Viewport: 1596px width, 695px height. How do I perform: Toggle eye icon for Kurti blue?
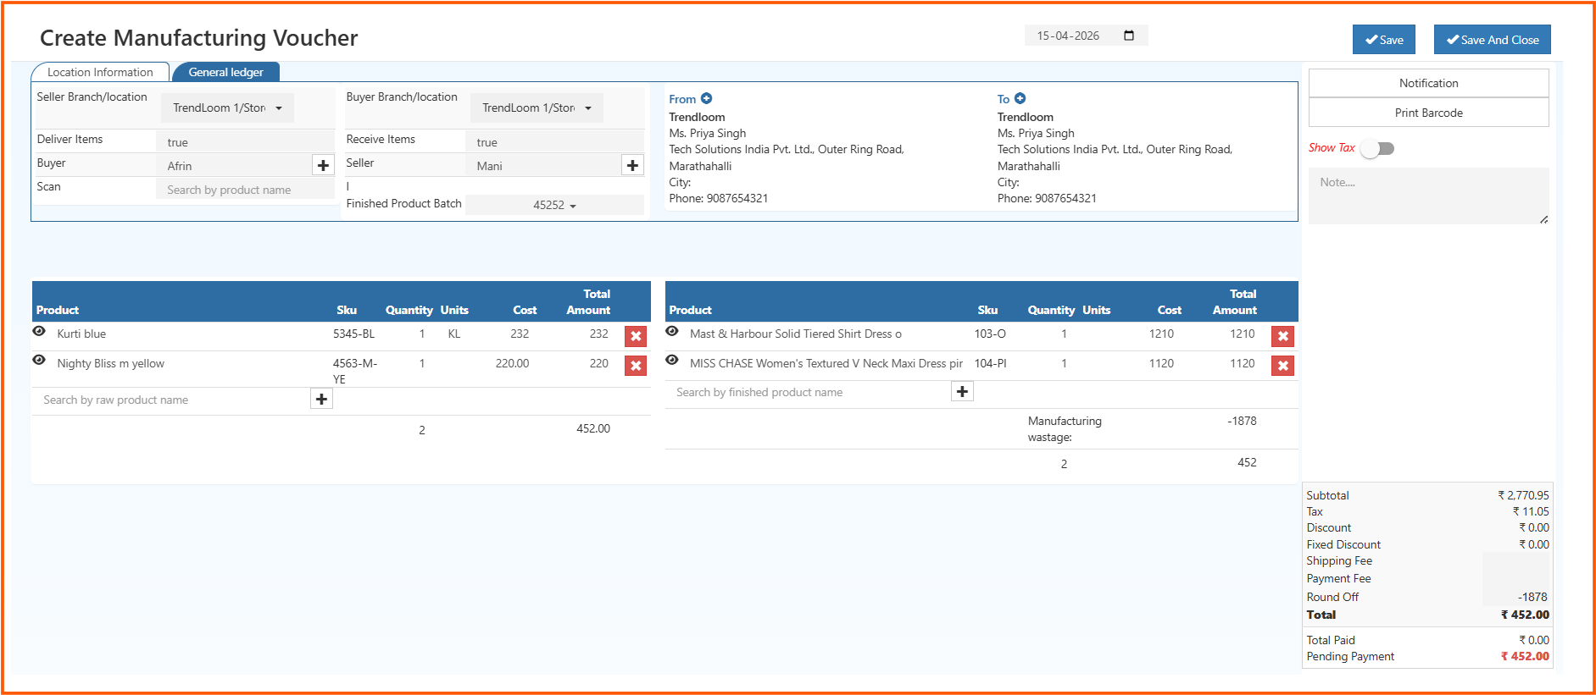[39, 332]
